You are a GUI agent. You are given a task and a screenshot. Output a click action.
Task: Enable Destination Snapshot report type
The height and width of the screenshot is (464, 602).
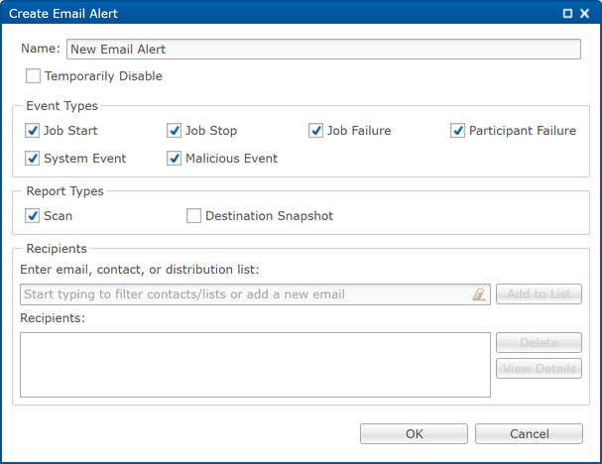pyautogui.click(x=193, y=216)
